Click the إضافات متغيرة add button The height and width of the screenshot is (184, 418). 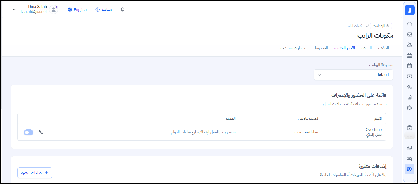point(35,173)
